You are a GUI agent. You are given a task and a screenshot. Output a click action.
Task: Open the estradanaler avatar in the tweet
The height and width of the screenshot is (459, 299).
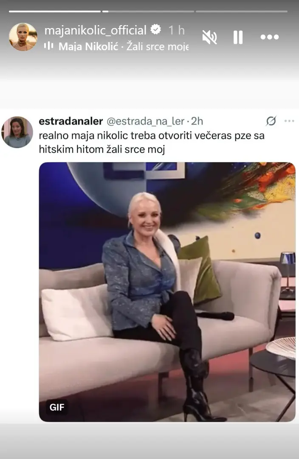pyautogui.click(x=17, y=132)
